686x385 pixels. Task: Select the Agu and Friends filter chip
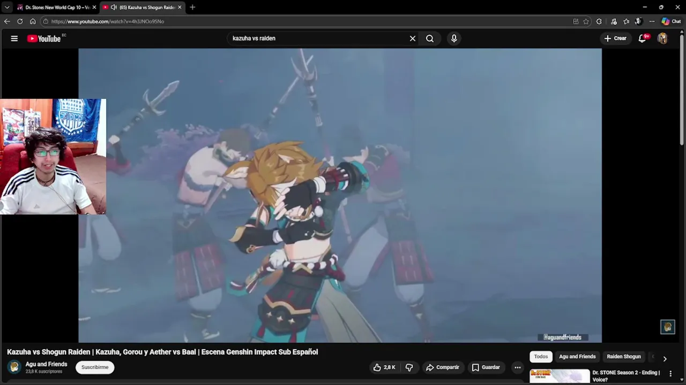577,357
